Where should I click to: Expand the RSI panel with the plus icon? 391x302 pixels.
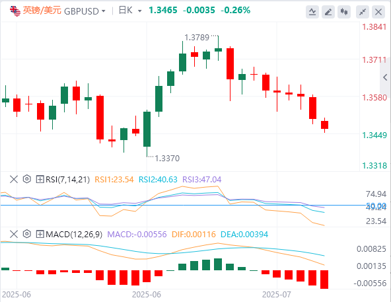click(40, 179)
